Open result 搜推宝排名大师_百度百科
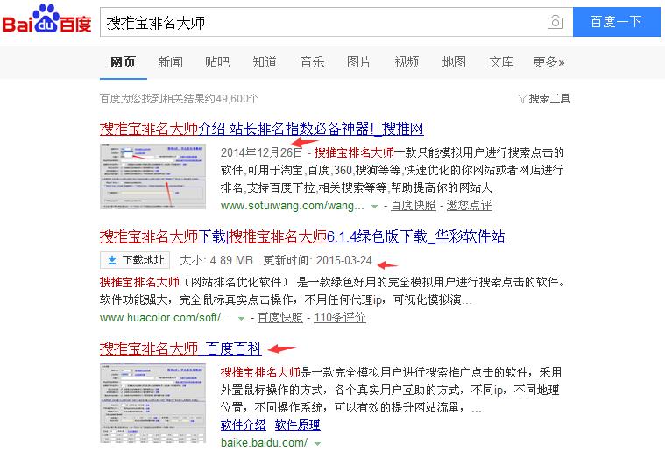This screenshot has height=458, width=665. 180,349
